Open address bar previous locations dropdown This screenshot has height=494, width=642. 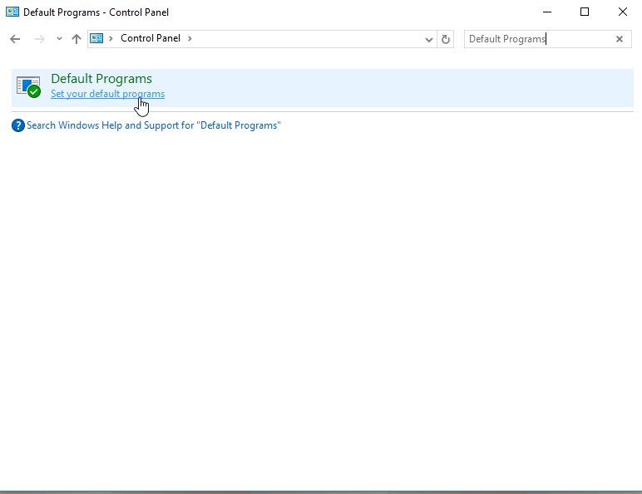point(428,40)
